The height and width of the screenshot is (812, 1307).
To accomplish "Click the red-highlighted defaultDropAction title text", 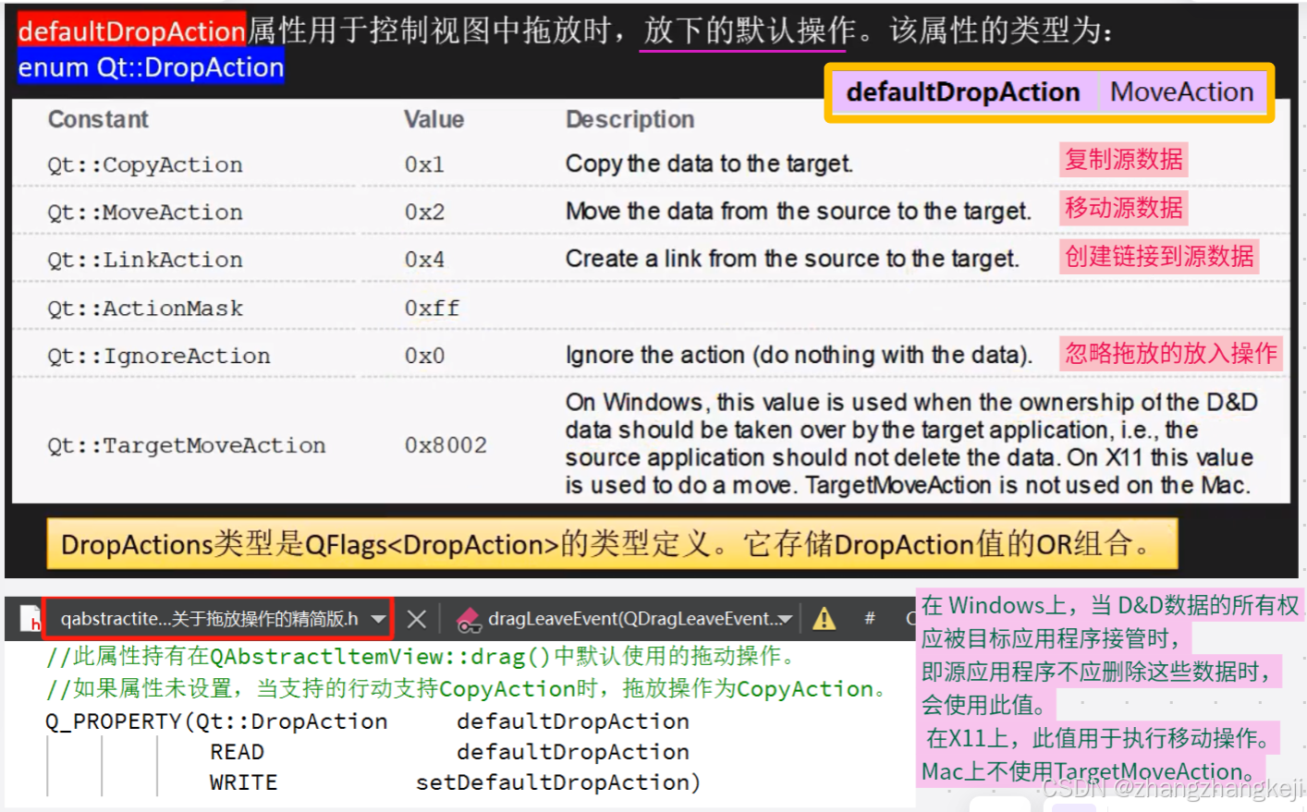I will coord(131,30).
